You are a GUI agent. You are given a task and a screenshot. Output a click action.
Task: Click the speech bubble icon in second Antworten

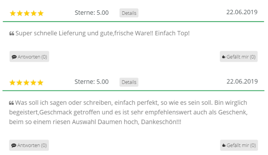click(14, 146)
